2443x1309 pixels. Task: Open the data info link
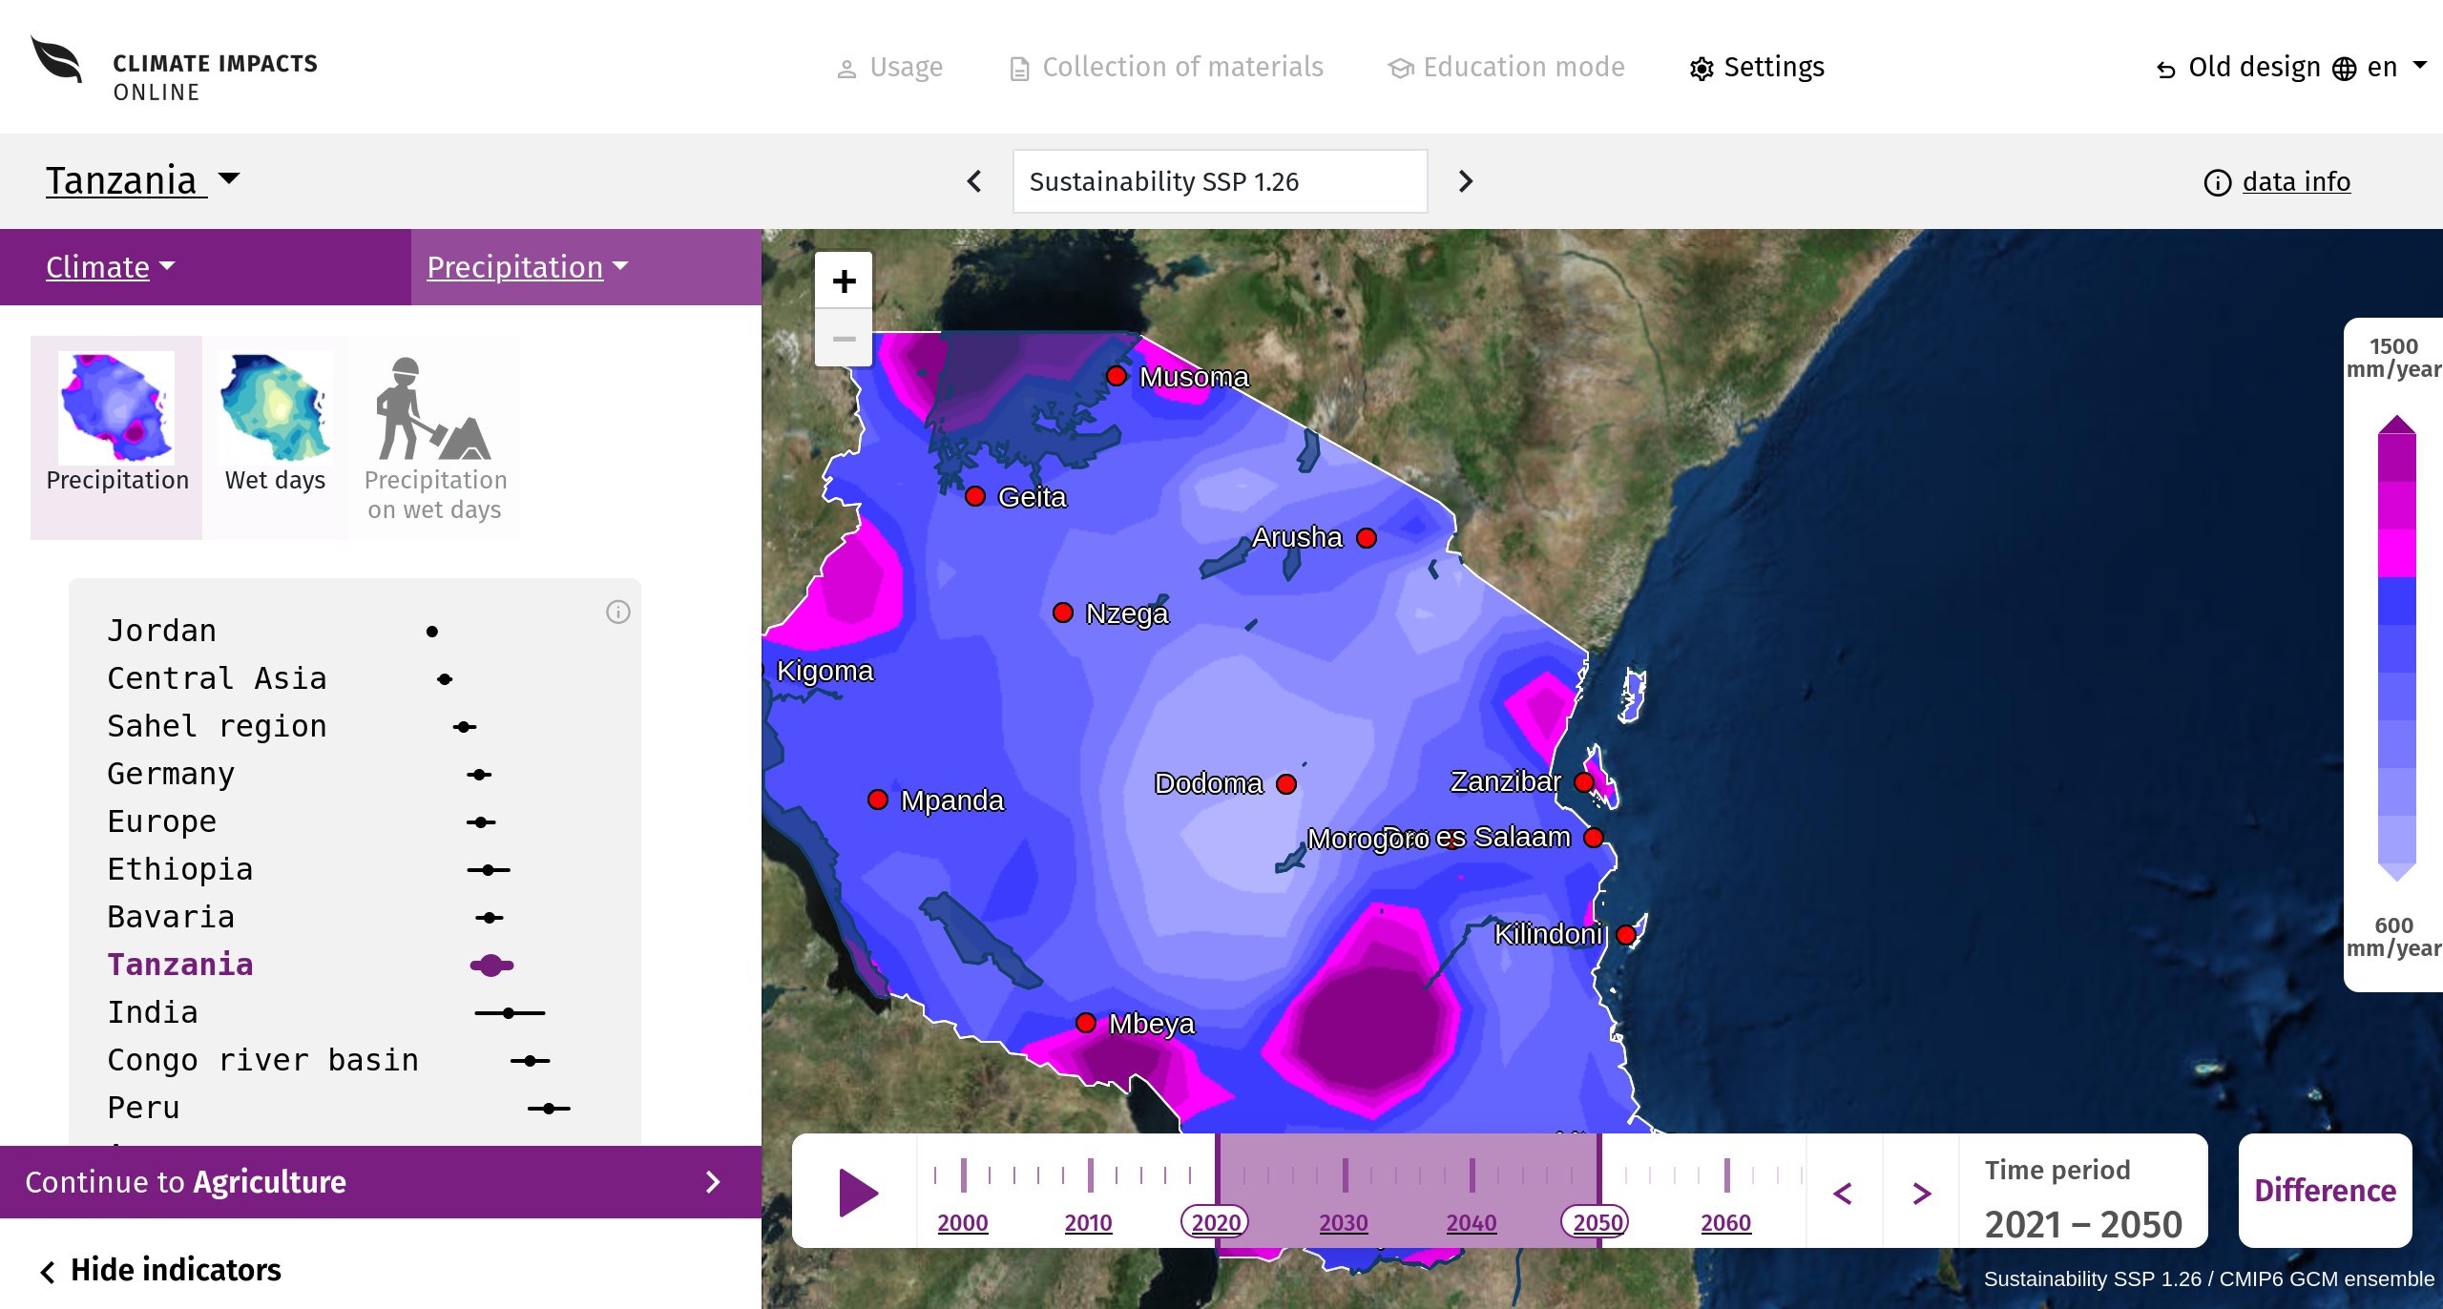point(2277,181)
